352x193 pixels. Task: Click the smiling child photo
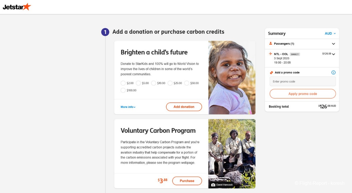(232, 77)
